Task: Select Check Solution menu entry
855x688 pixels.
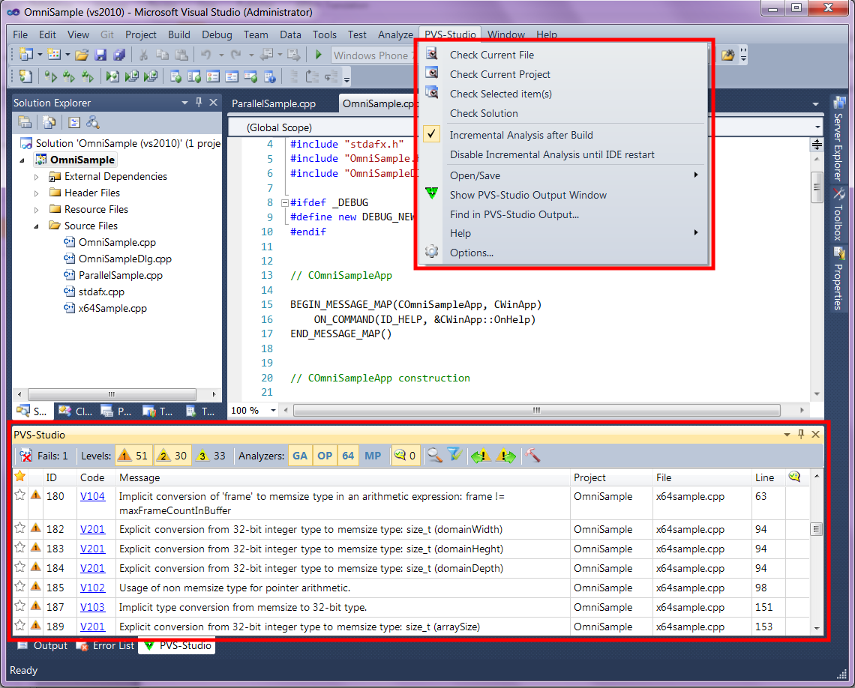Action: pyautogui.click(x=564, y=113)
